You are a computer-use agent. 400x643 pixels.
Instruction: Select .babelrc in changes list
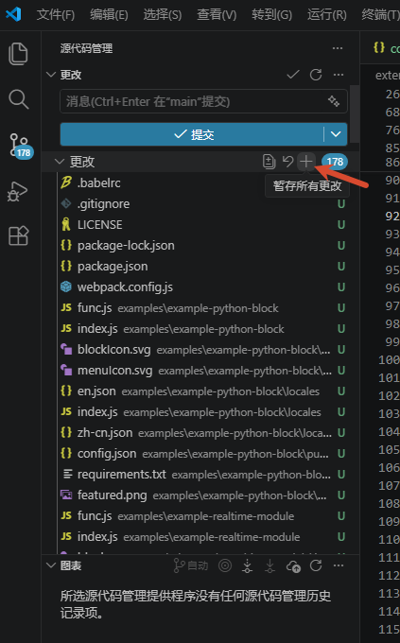click(x=201, y=182)
